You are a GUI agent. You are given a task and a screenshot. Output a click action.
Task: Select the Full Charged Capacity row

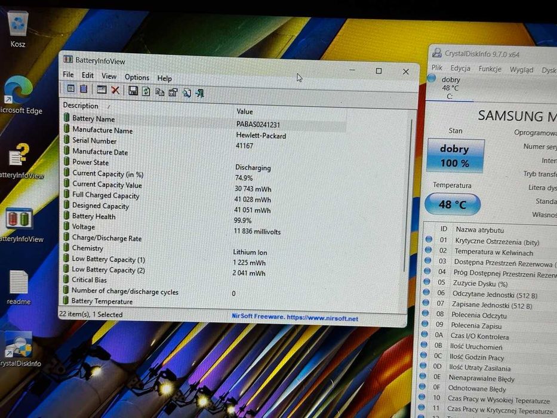coord(204,197)
